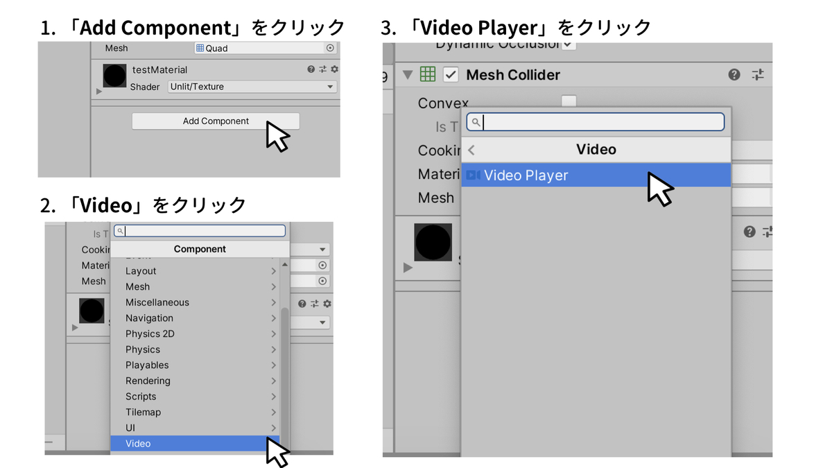Open Unlit/Texture Shader dropdown in step 1
Viewport: 832px width, 468px height.
point(252,87)
